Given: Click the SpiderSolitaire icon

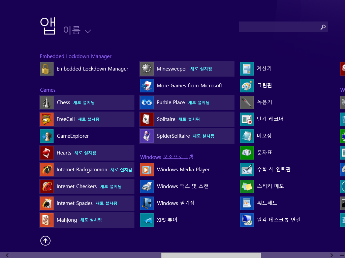Looking at the screenshot, I should (x=147, y=136).
